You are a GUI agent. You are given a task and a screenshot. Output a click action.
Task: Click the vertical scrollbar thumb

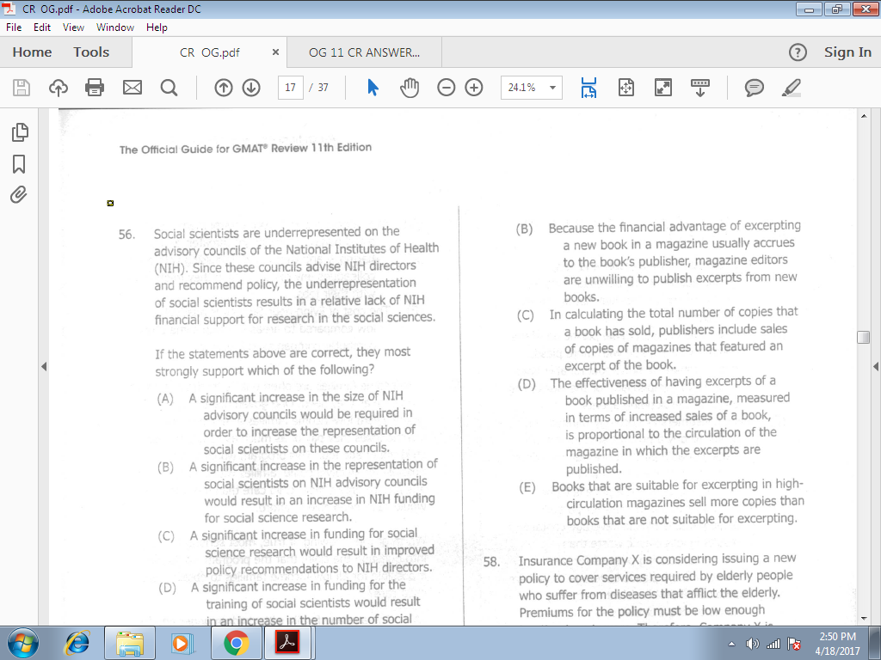[863, 337]
